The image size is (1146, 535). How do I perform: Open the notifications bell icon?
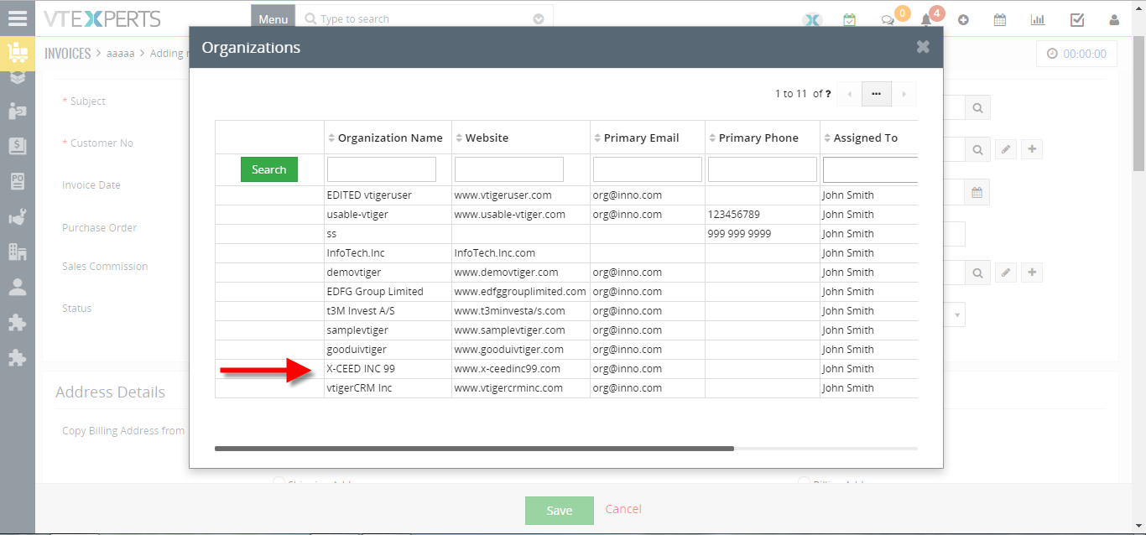pos(926,20)
